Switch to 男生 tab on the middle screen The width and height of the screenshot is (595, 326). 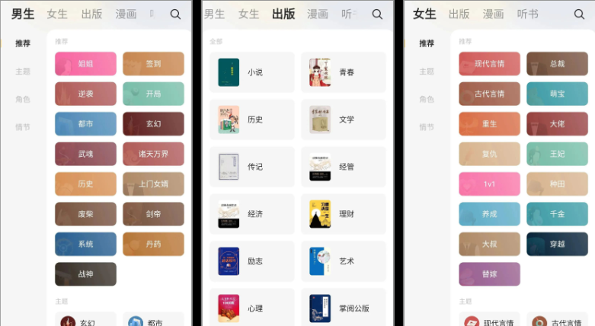(x=214, y=14)
